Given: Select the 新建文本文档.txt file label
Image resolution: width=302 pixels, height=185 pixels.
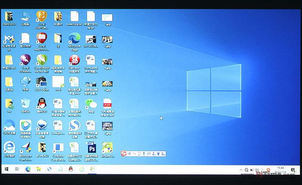Looking at the screenshot, I should pos(91,26).
